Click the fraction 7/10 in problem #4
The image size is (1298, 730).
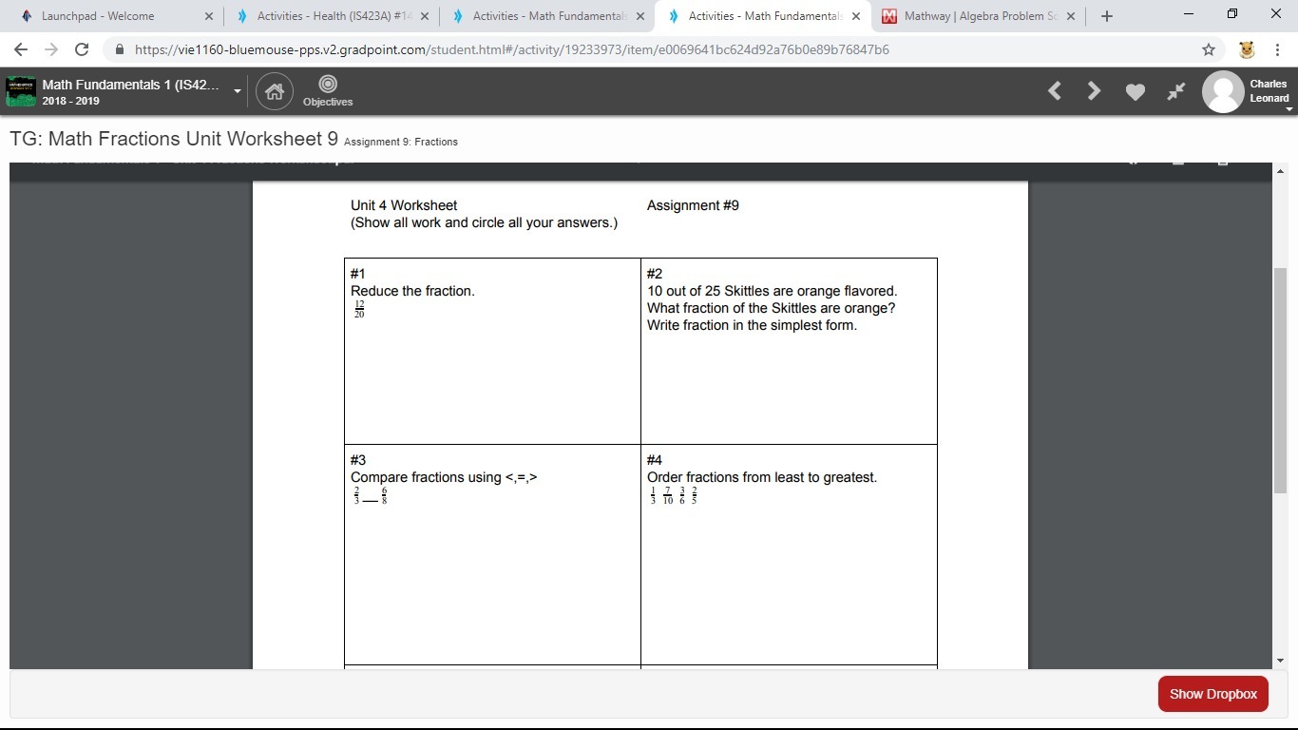pyautogui.click(x=668, y=495)
